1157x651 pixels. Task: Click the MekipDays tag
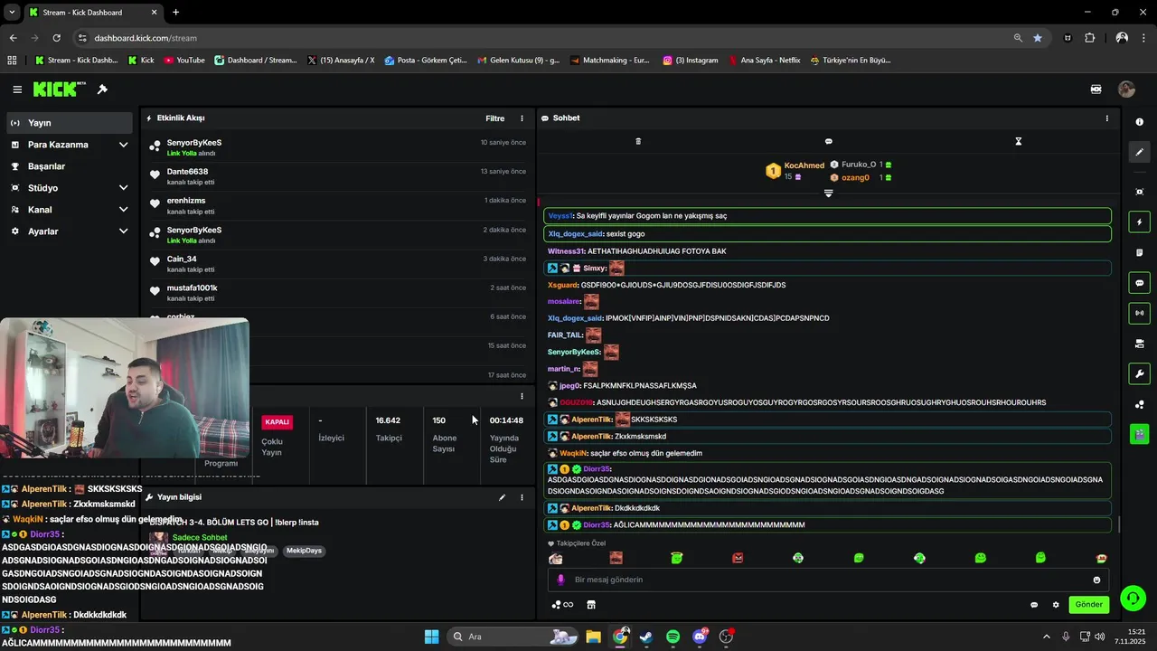pyautogui.click(x=304, y=551)
